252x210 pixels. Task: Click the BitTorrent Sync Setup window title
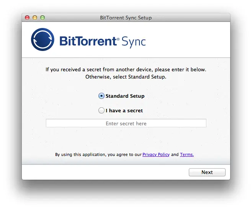pos(126,18)
